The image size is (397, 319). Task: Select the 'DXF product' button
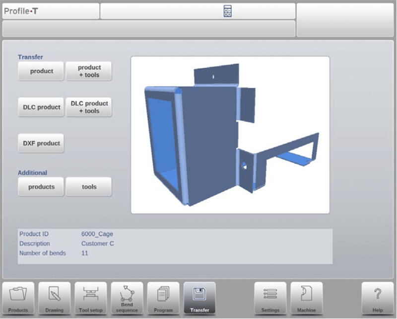pos(41,143)
